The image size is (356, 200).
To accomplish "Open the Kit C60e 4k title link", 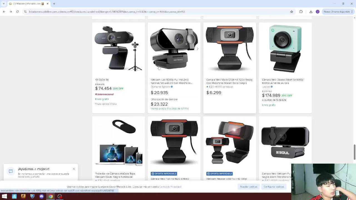I will tap(102, 80).
